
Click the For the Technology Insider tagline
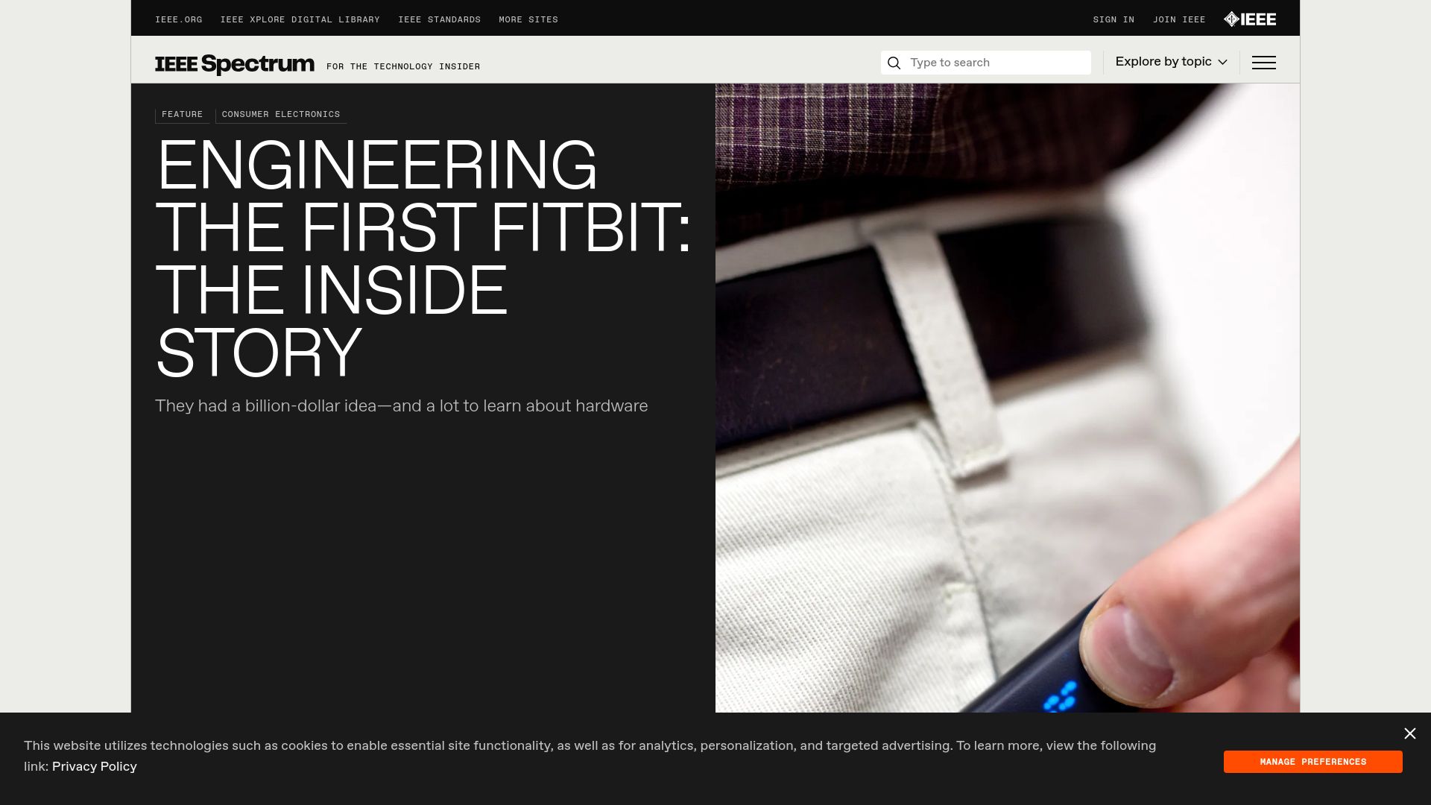pos(403,67)
